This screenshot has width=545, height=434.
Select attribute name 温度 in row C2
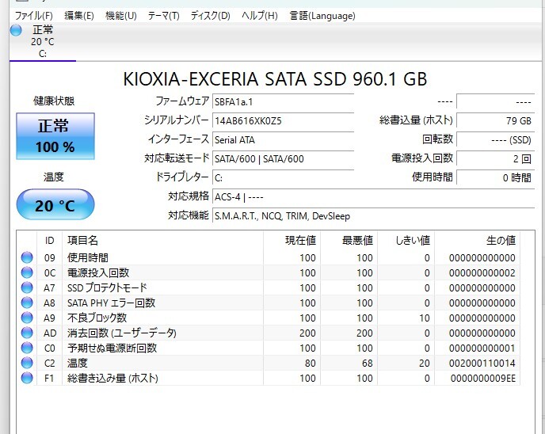pos(77,363)
